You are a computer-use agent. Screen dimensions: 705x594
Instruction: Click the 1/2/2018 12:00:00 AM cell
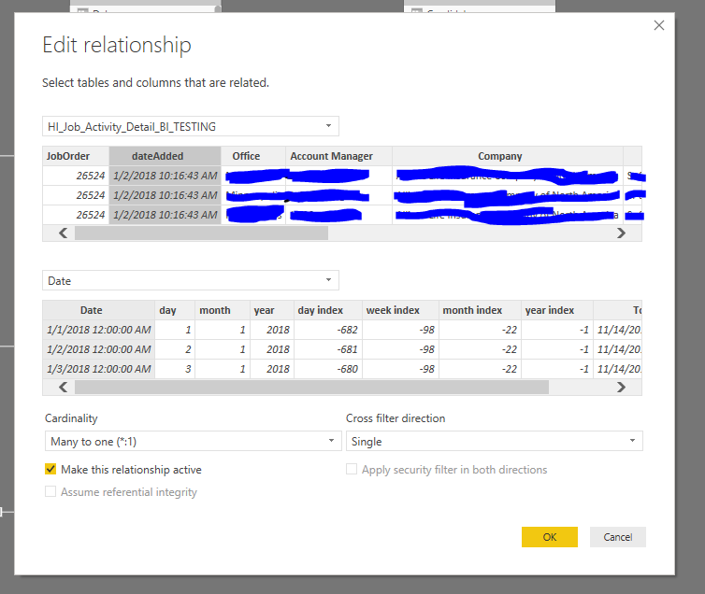click(99, 349)
